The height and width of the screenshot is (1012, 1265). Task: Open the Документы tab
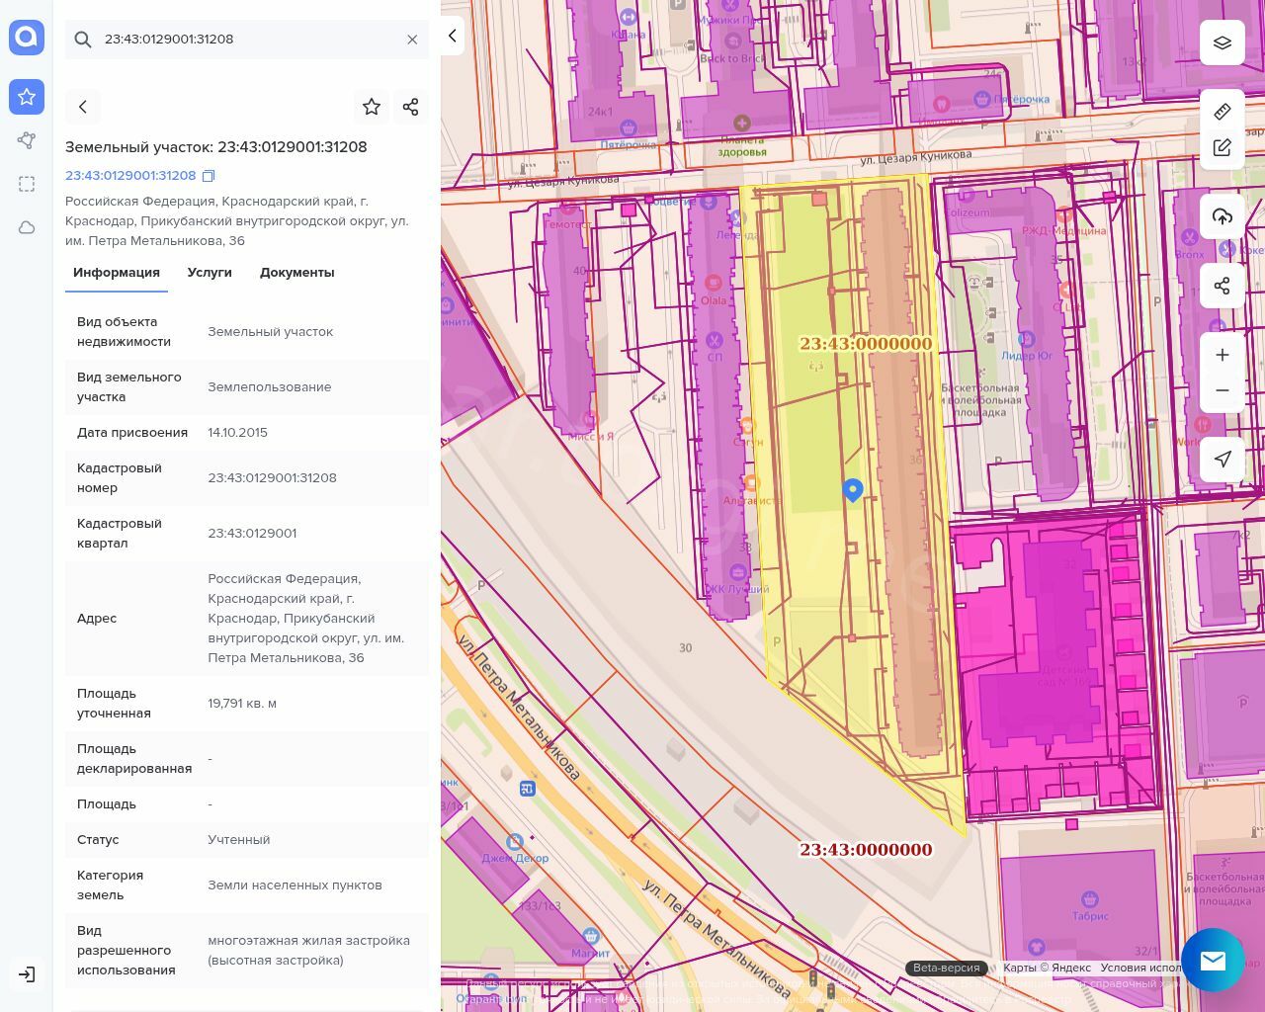pyautogui.click(x=296, y=273)
